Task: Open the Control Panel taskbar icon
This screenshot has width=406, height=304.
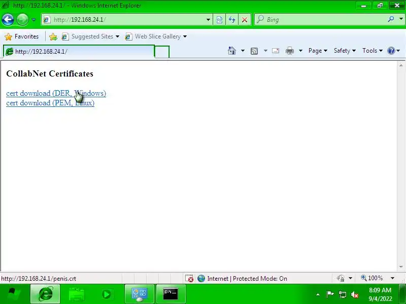Action: tap(140, 294)
